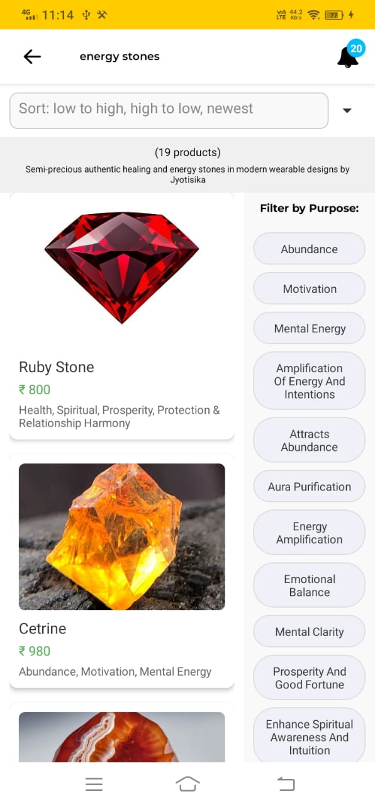Choose the Emotional Balance purpose
Image resolution: width=375 pixels, height=806 pixels.
click(x=309, y=585)
